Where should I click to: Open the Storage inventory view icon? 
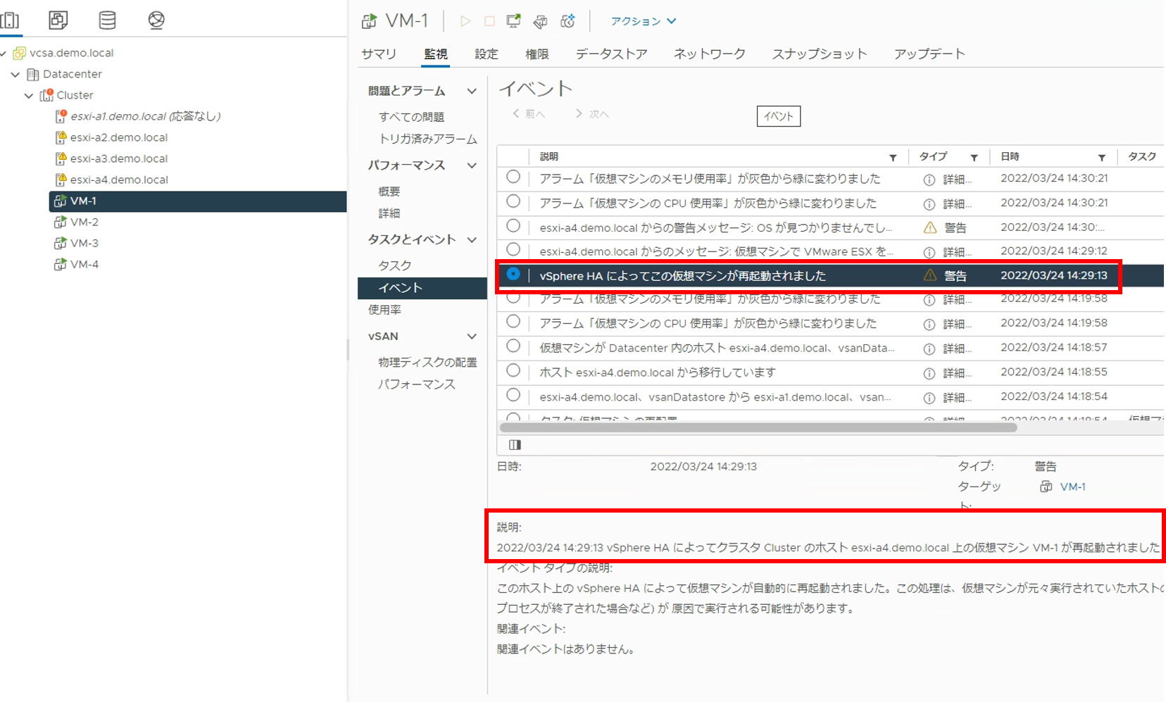click(x=107, y=20)
